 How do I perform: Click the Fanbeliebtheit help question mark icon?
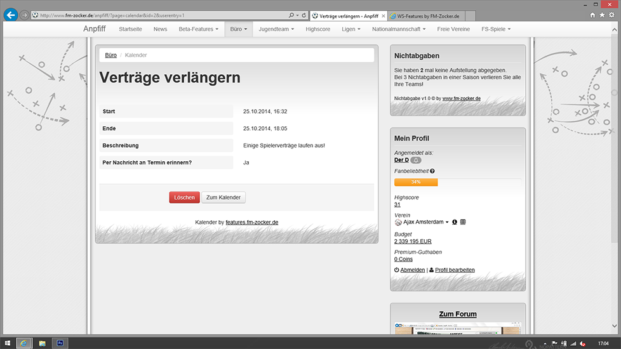pos(432,171)
